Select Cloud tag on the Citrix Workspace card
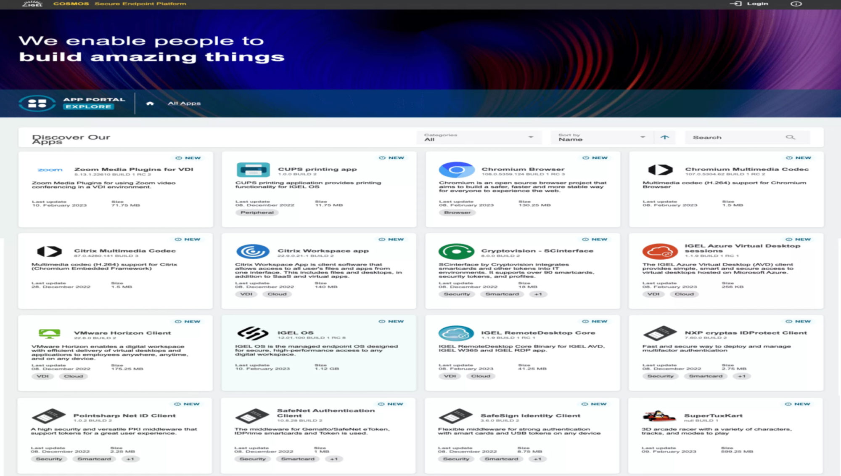This screenshot has height=476, width=841. point(277,295)
